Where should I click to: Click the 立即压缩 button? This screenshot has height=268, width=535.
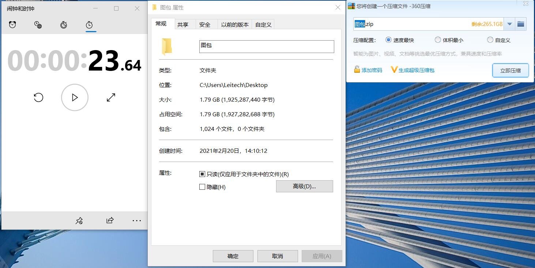[510, 71]
